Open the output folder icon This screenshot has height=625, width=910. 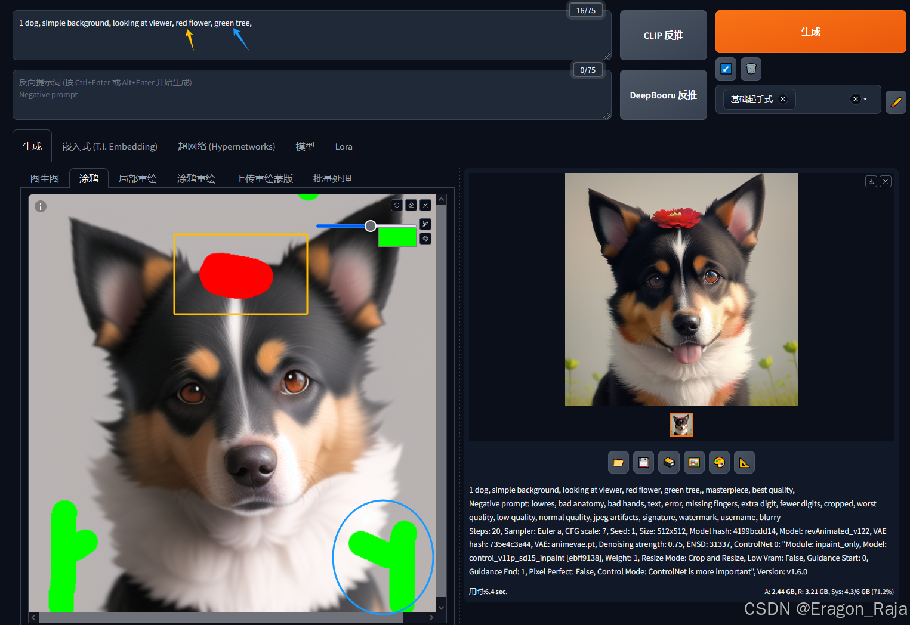click(x=618, y=462)
